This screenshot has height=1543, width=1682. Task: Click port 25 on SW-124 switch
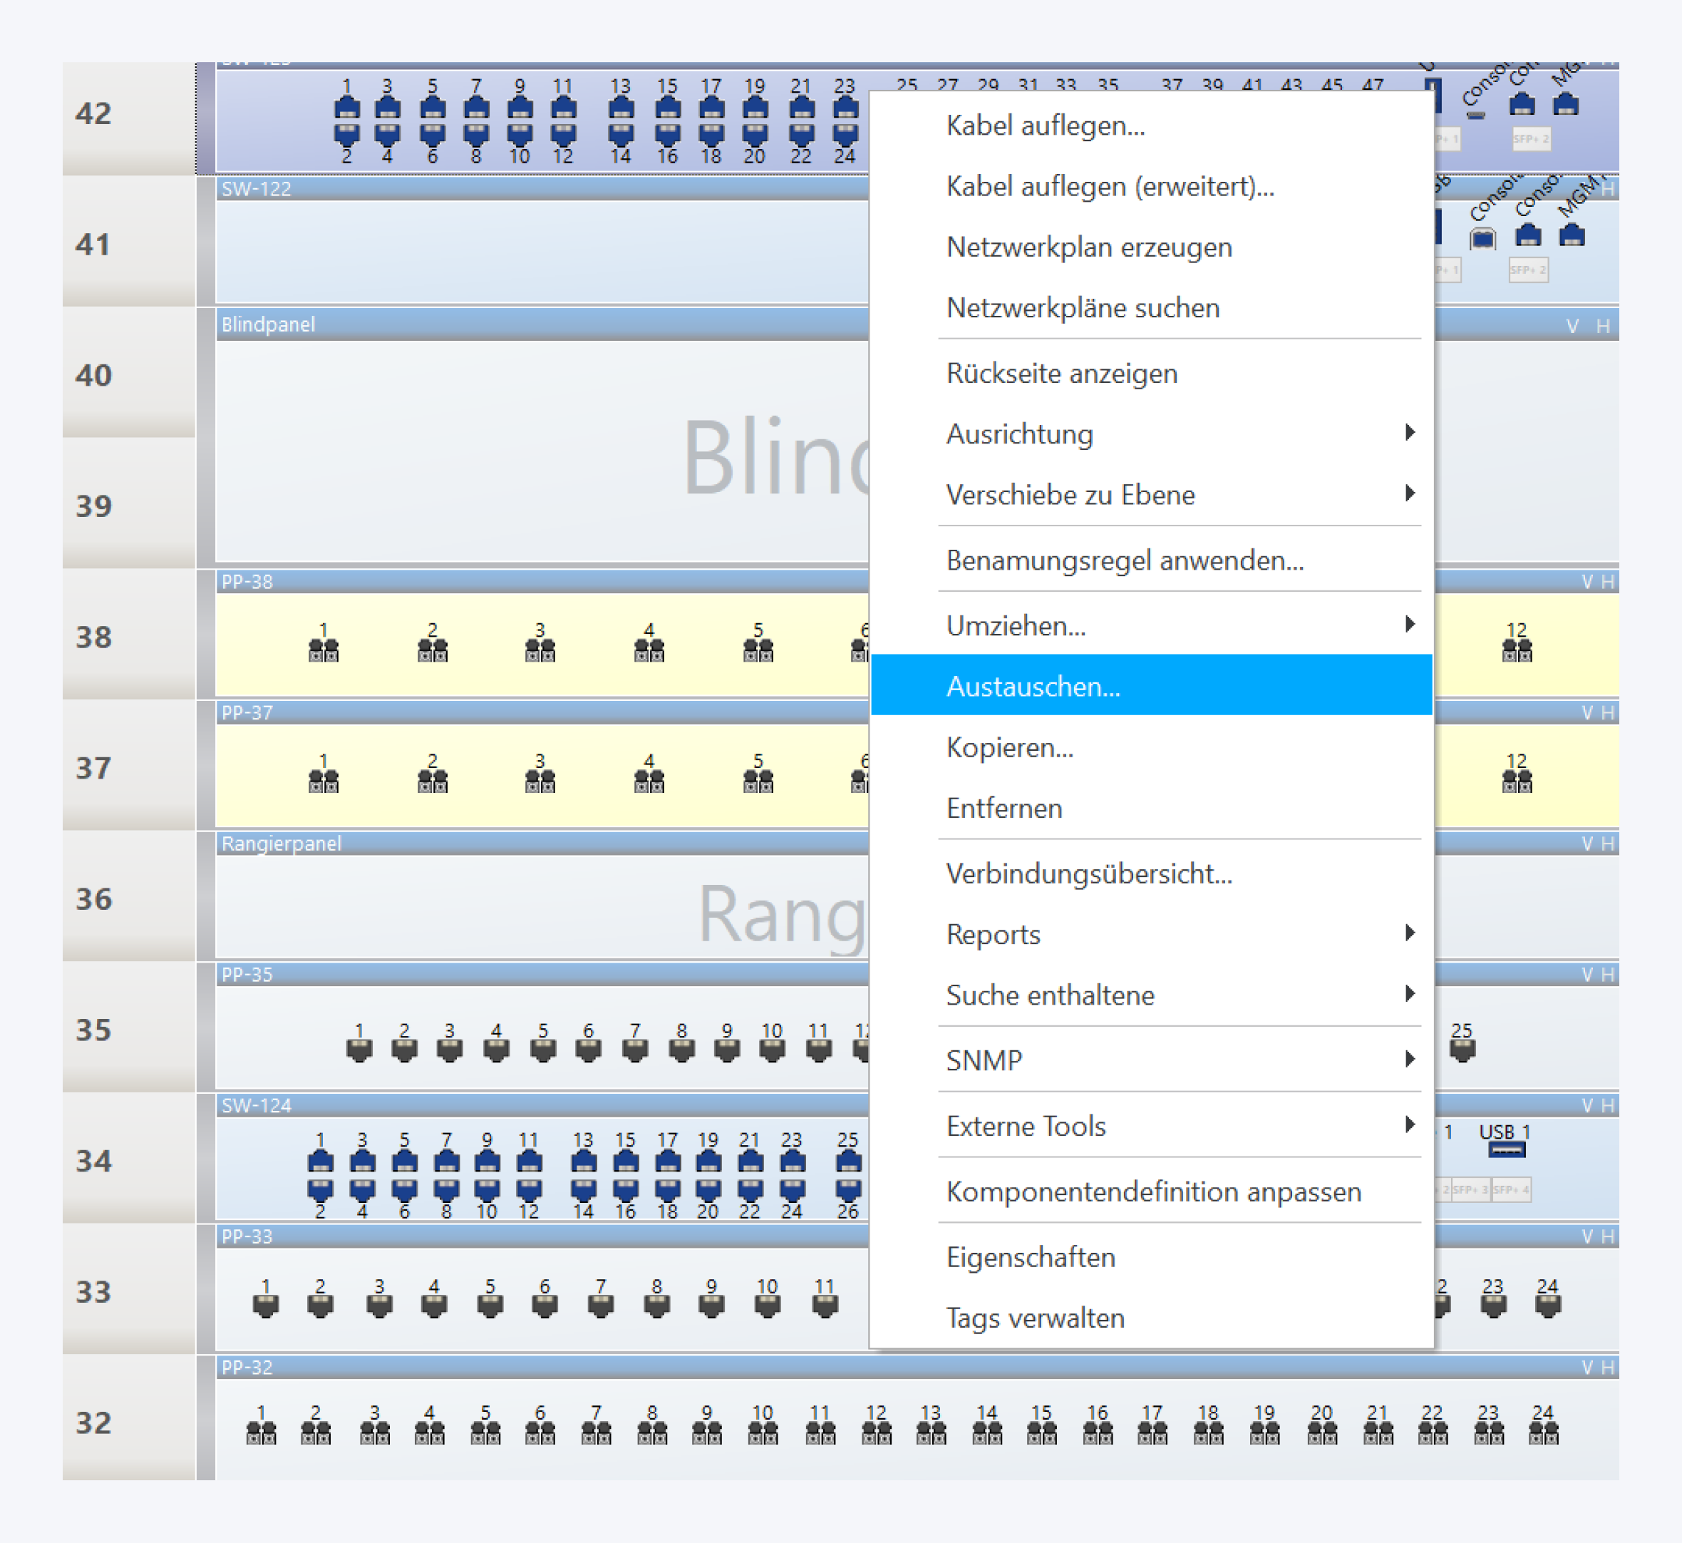pos(847,1162)
